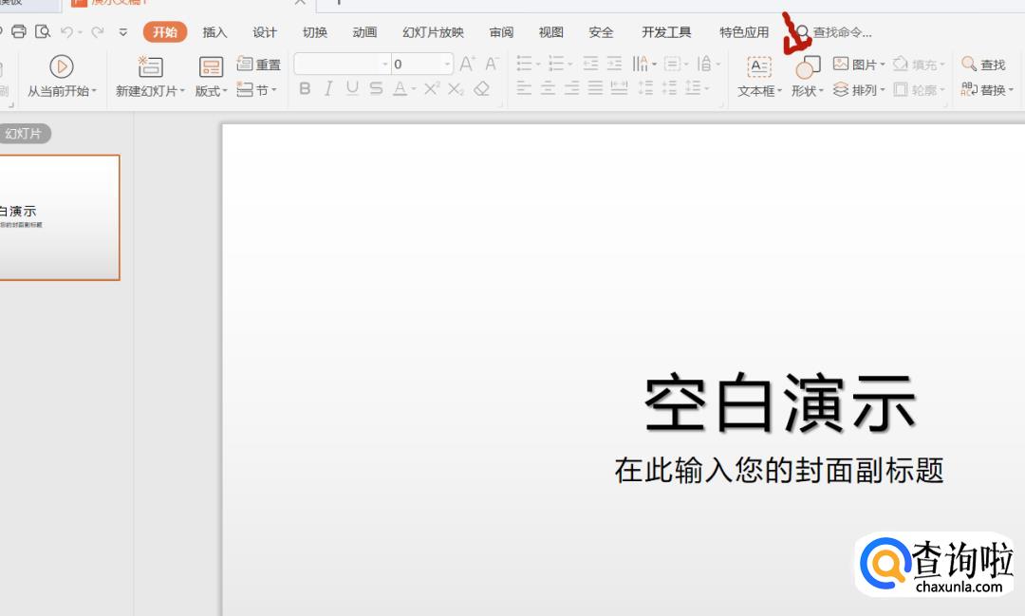Click the 空白演示 title text
This screenshot has width=1025, height=616.
point(780,403)
